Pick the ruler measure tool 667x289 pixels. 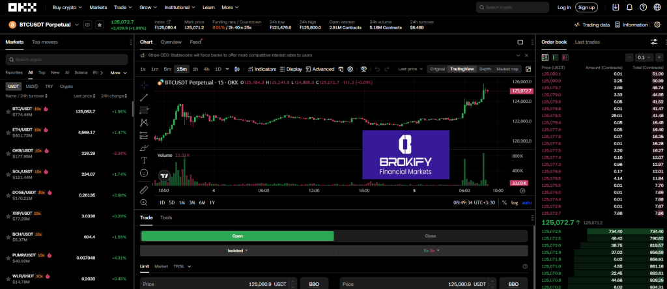click(144, 189)
